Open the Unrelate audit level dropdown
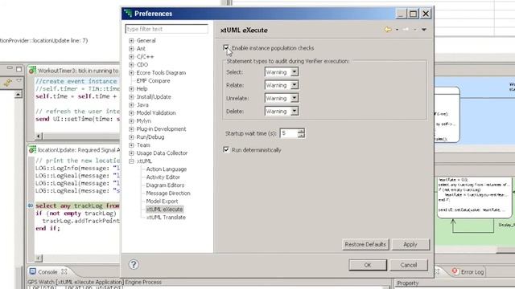The width and height of the screenshot is (515, 289). (295, 98)
